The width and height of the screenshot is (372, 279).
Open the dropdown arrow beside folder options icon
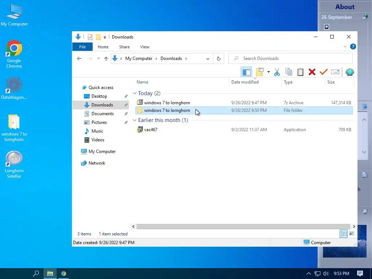pyautogui.click(x=268, y=72)
